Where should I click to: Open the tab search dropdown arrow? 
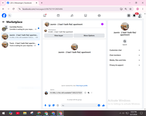tap(3, 3)
